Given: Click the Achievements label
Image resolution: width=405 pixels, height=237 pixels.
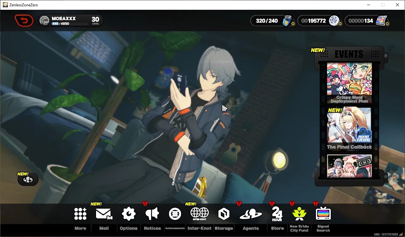Looking at the screenshot, I should 175,228.
